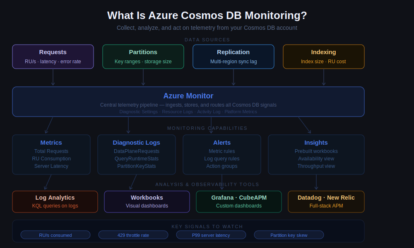Click 'Prebuilt workbooks' under Insights
This screenshot has height=248, width=414.
tap(316, 151)
